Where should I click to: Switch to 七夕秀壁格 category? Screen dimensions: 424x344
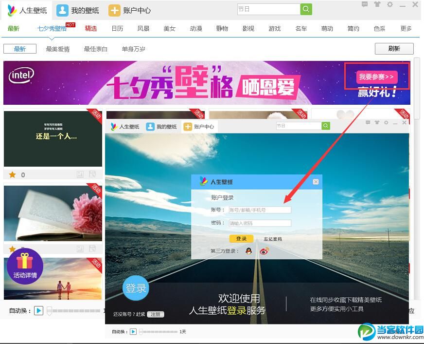tap(52, 28)
